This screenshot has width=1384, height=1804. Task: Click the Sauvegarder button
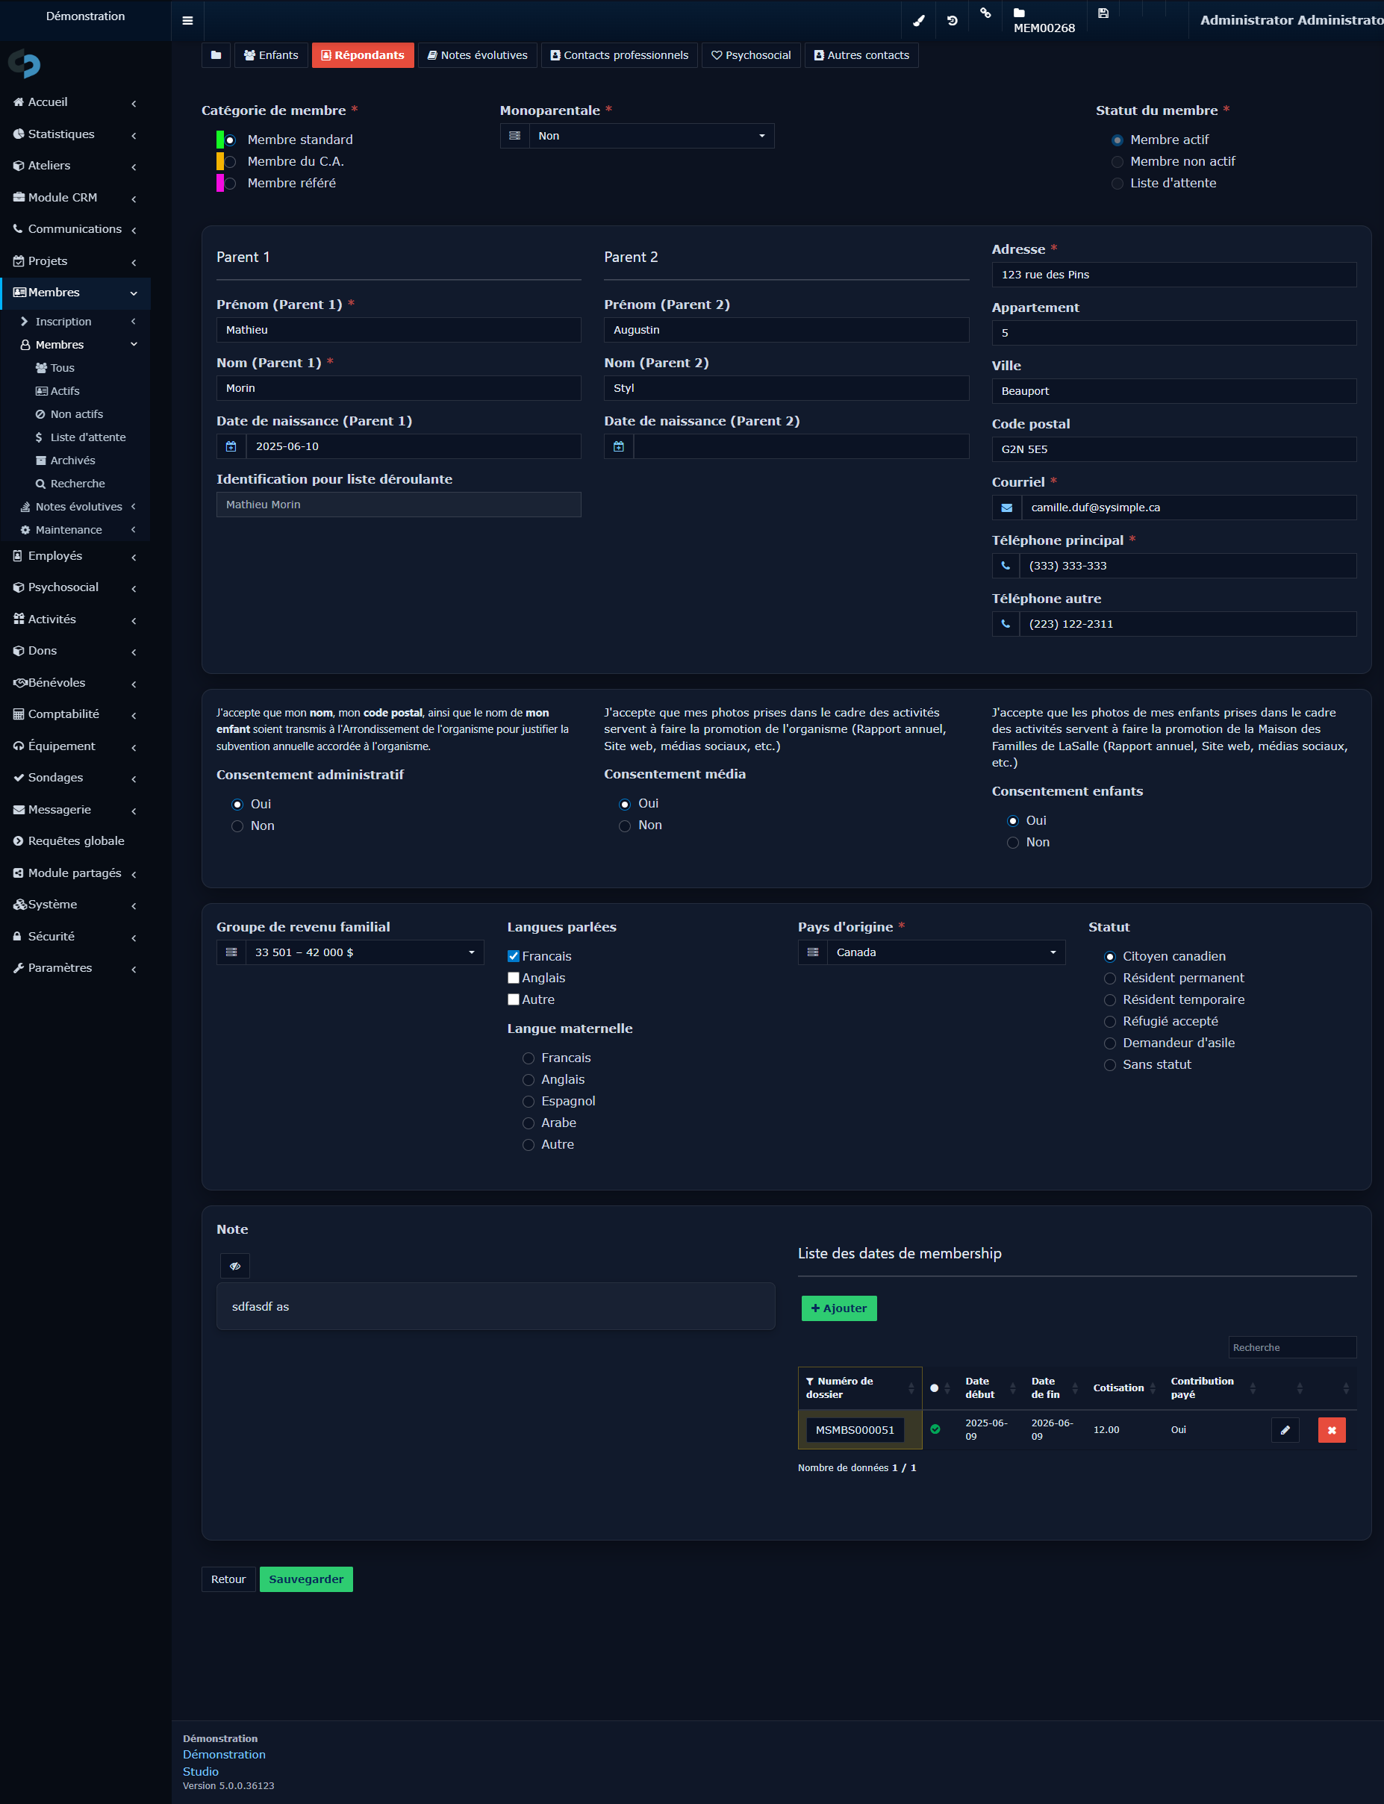click(x=307, y=1579)
